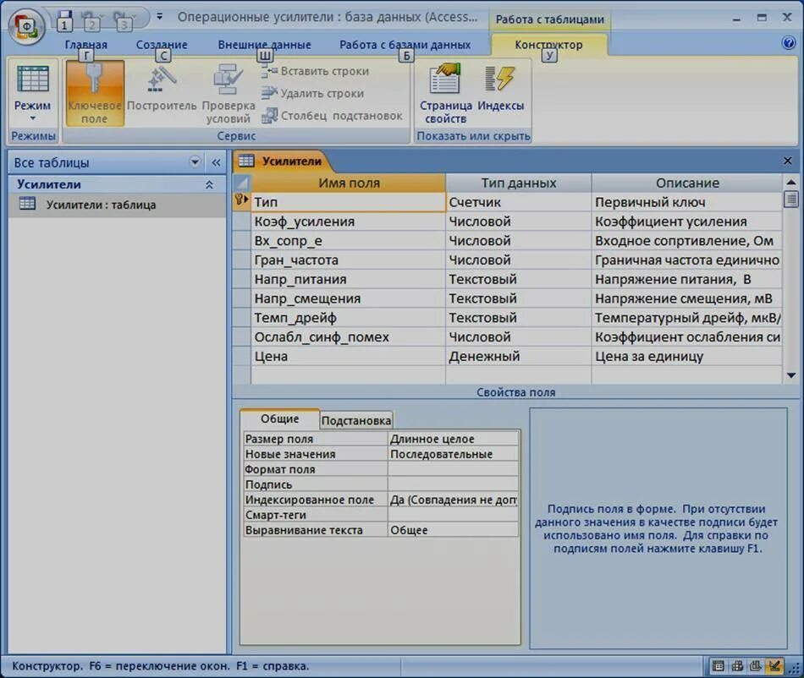The image size is (804, 678).
Task: Open Indexes (Индексы) window
Action: tap(500, 88)
